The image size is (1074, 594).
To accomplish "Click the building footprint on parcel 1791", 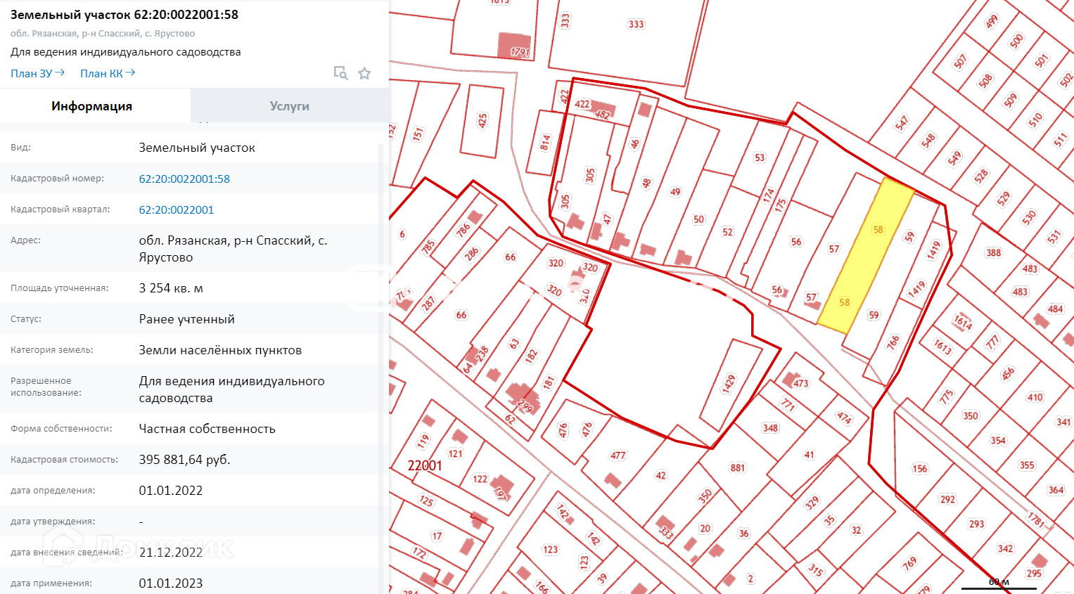I will (x=514, y=46).
